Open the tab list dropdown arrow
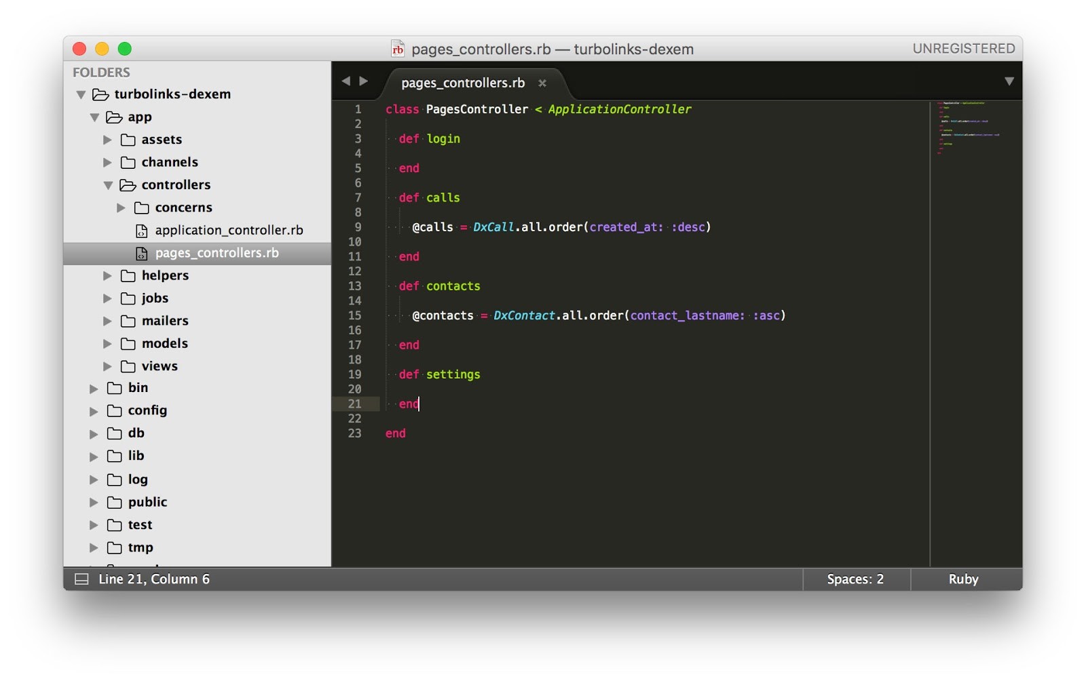Image resolution: width=1086 pixels, height=681 pixels. (x=1009, y=81)
